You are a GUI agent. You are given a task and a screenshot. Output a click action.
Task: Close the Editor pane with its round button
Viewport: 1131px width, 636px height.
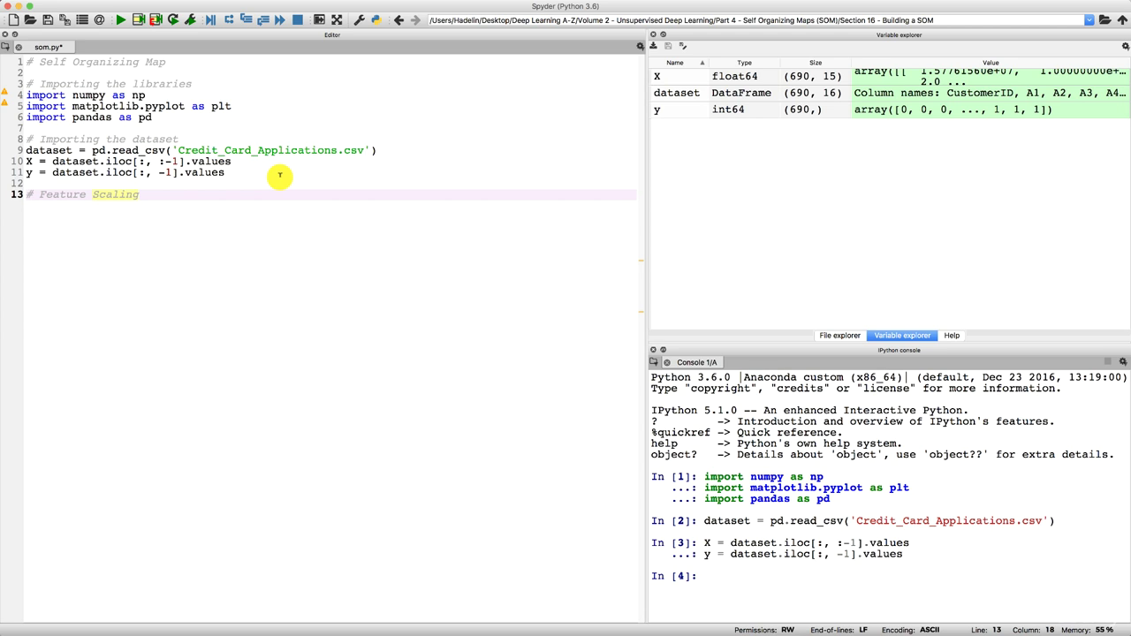(x=5, y=34)
